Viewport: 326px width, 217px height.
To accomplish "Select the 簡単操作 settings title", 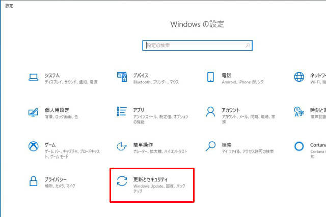I will [x=143, y=145].
